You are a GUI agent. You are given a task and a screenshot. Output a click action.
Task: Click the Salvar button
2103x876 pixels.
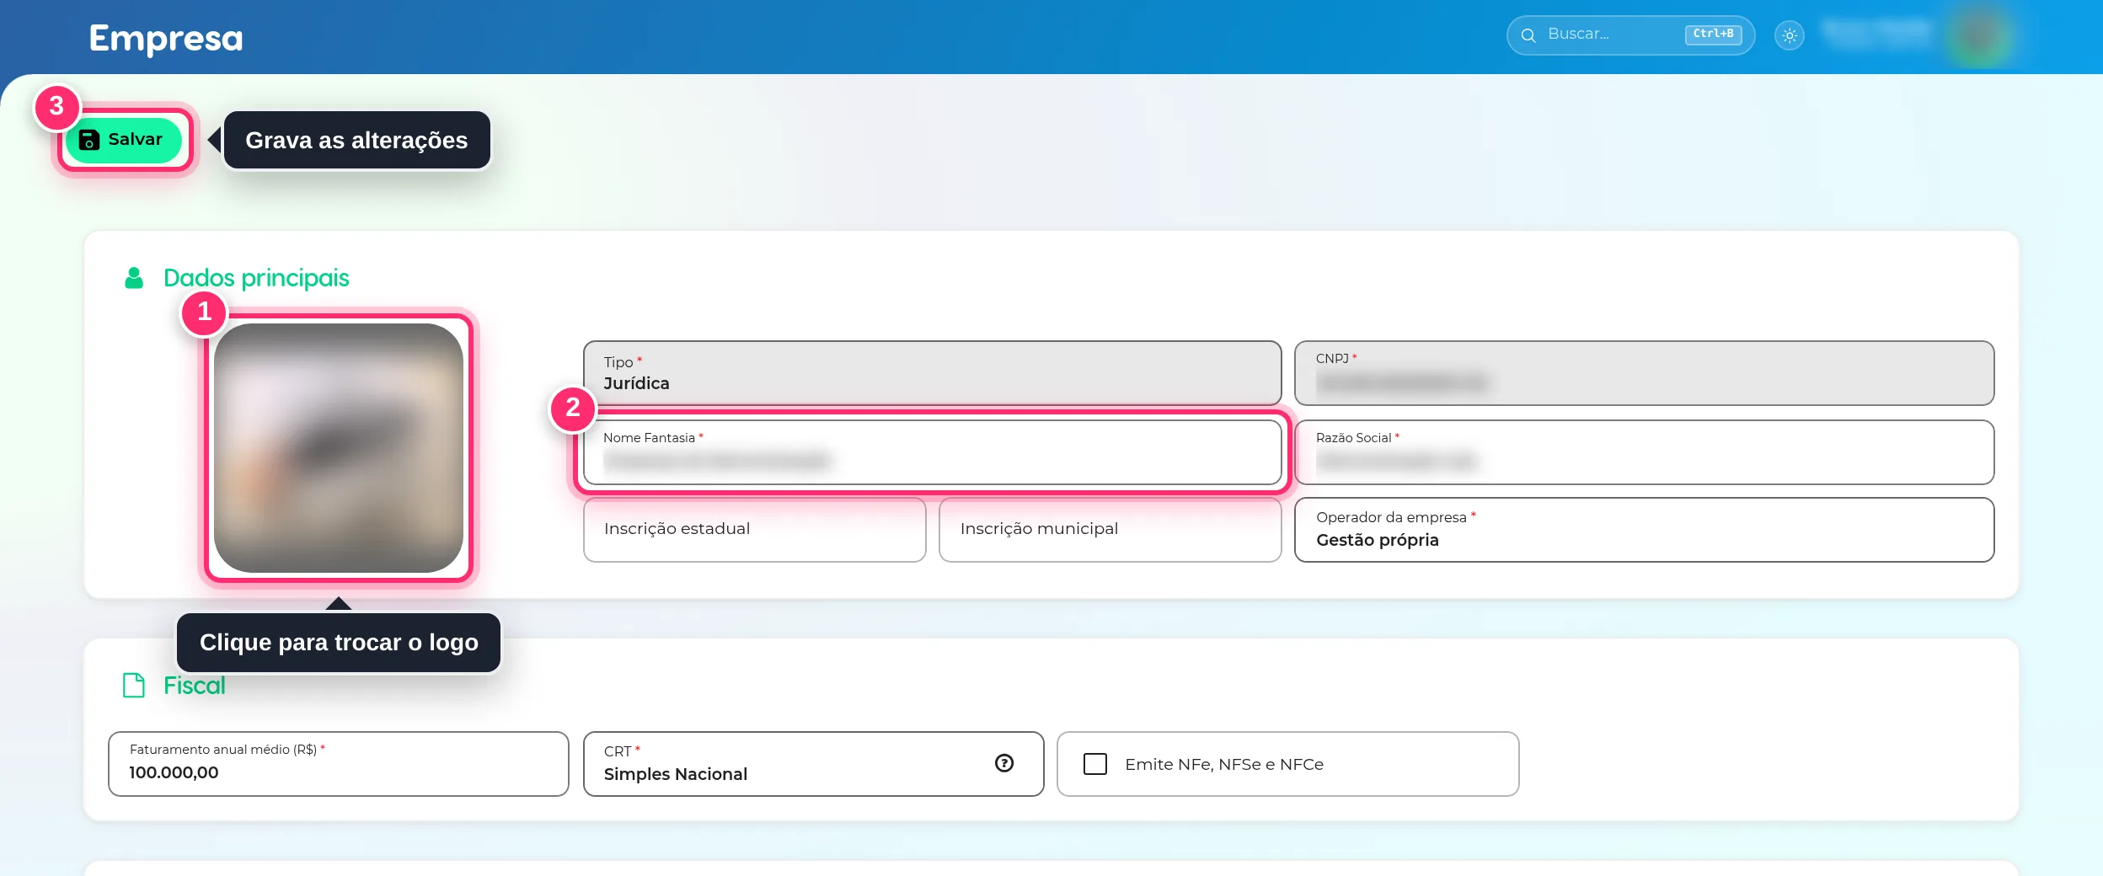pos(124,140)
